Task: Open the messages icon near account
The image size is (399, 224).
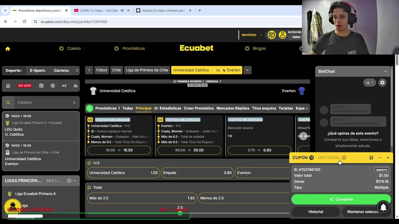Action: [272, 35]
